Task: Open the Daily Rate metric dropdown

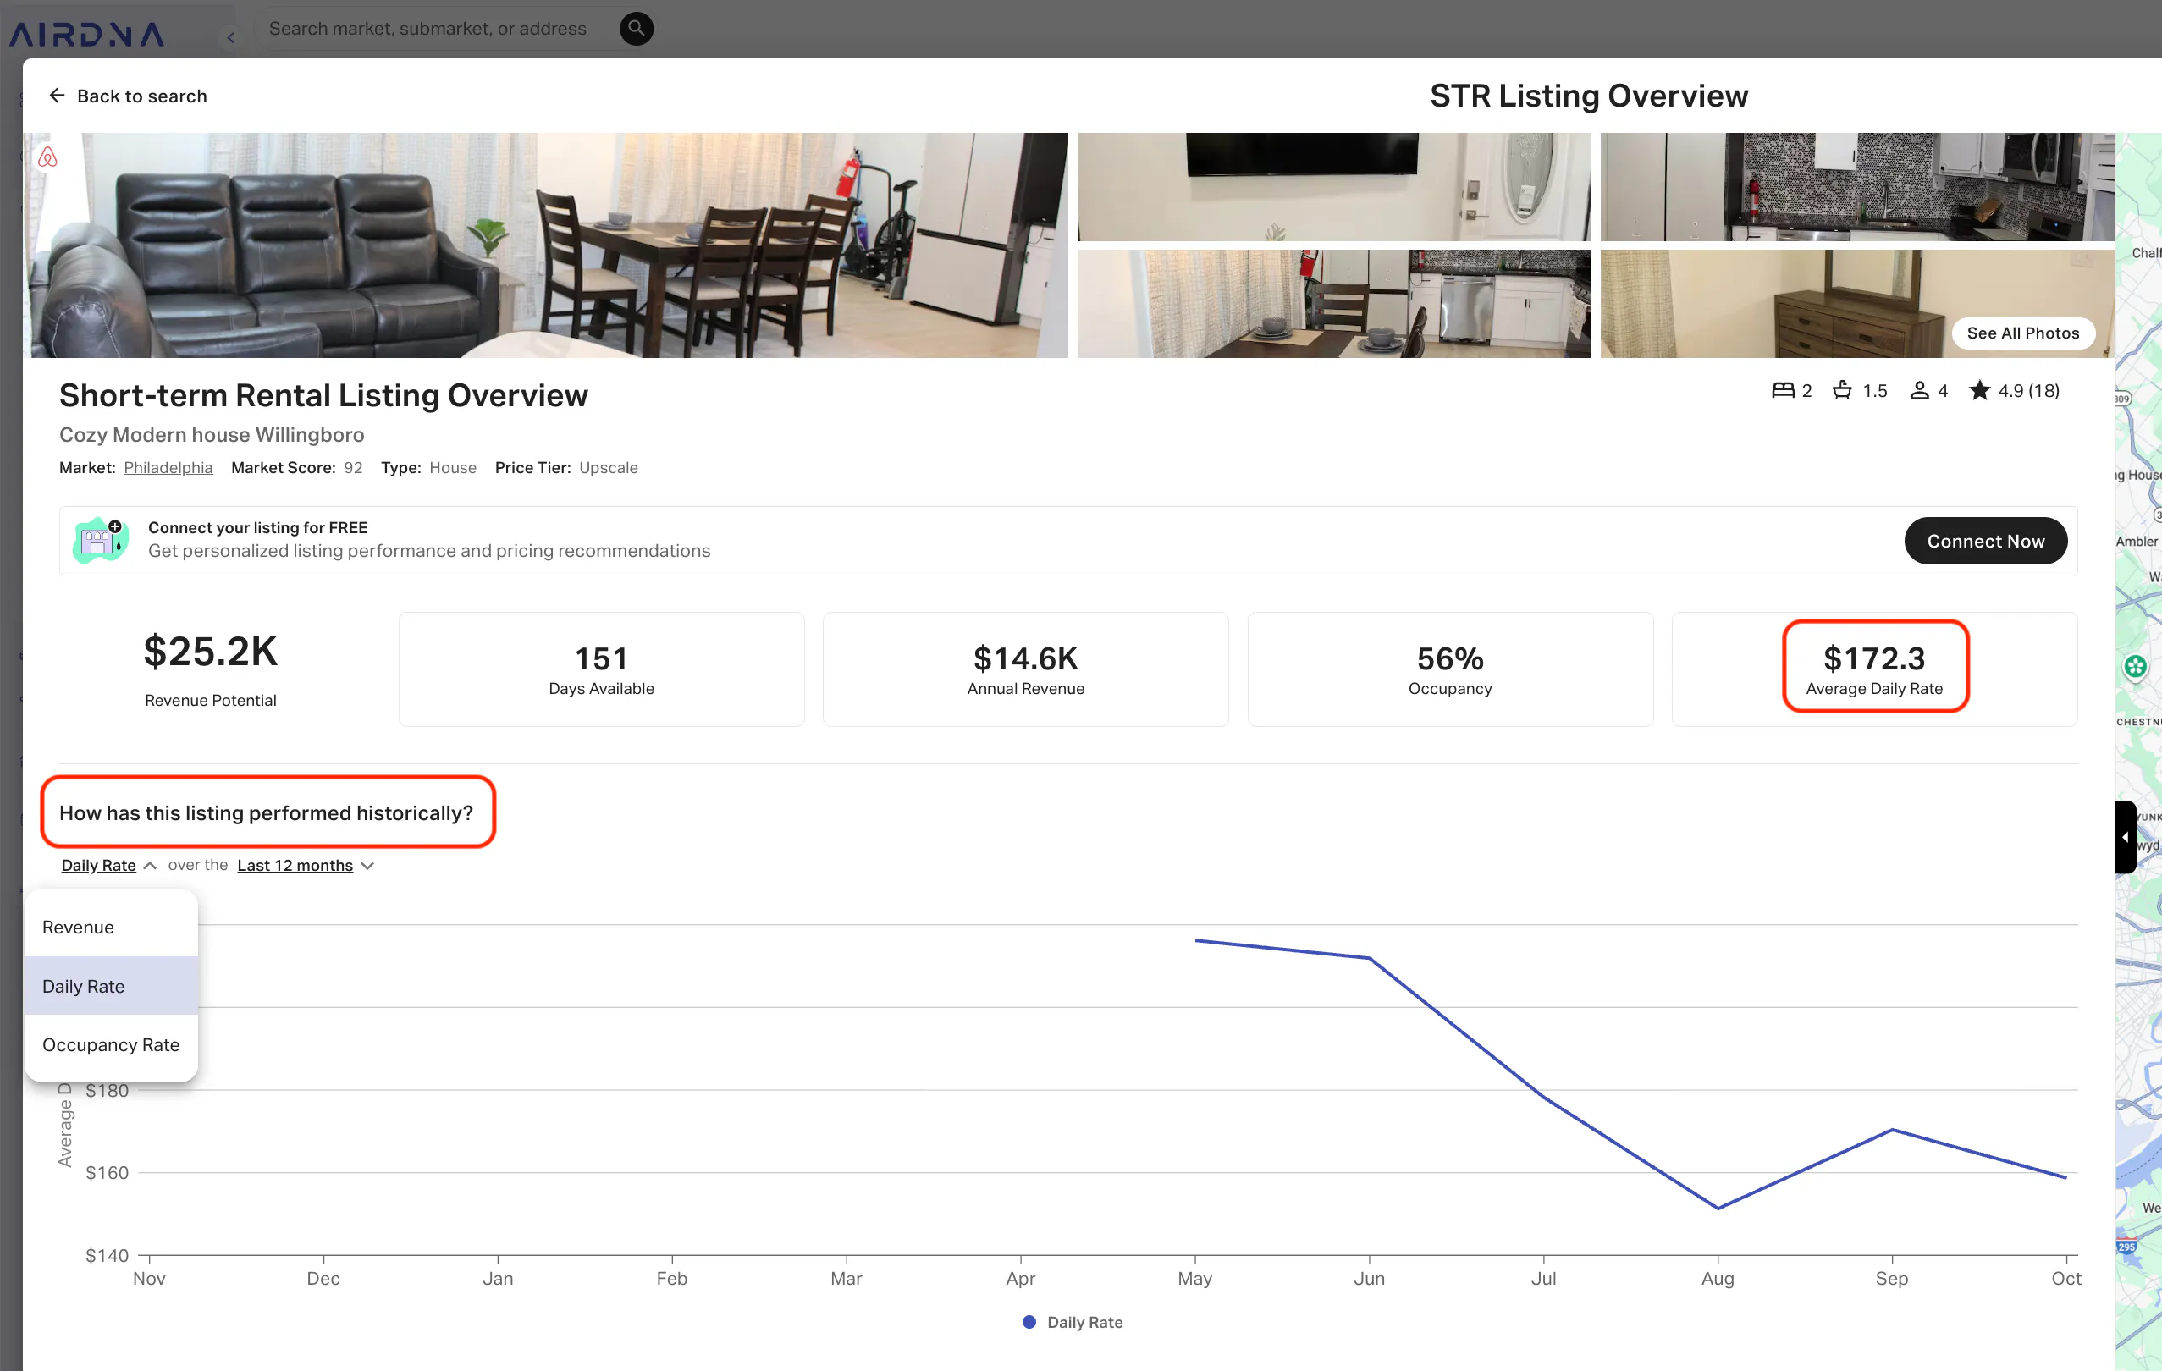Action: (108, 866)
